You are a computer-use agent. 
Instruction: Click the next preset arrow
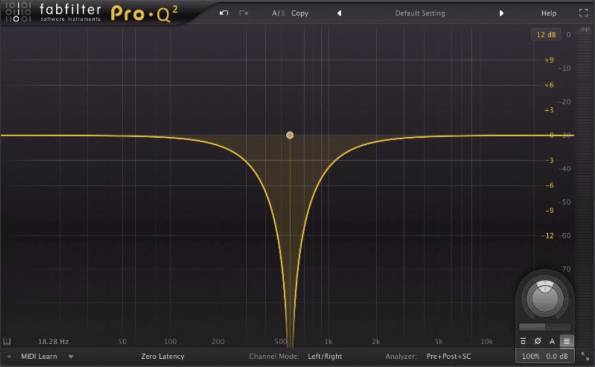tap(501, 13)
